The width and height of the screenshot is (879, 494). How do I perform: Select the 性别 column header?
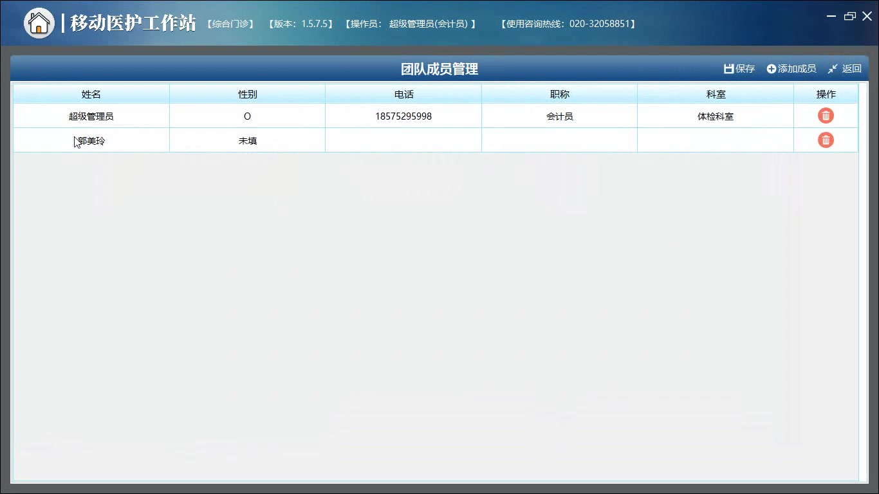click(x=247, y=94)
